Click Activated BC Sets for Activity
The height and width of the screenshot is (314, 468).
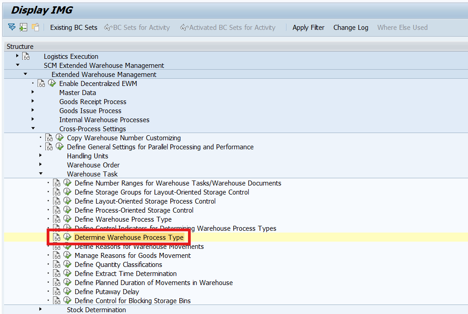[228, 28]
